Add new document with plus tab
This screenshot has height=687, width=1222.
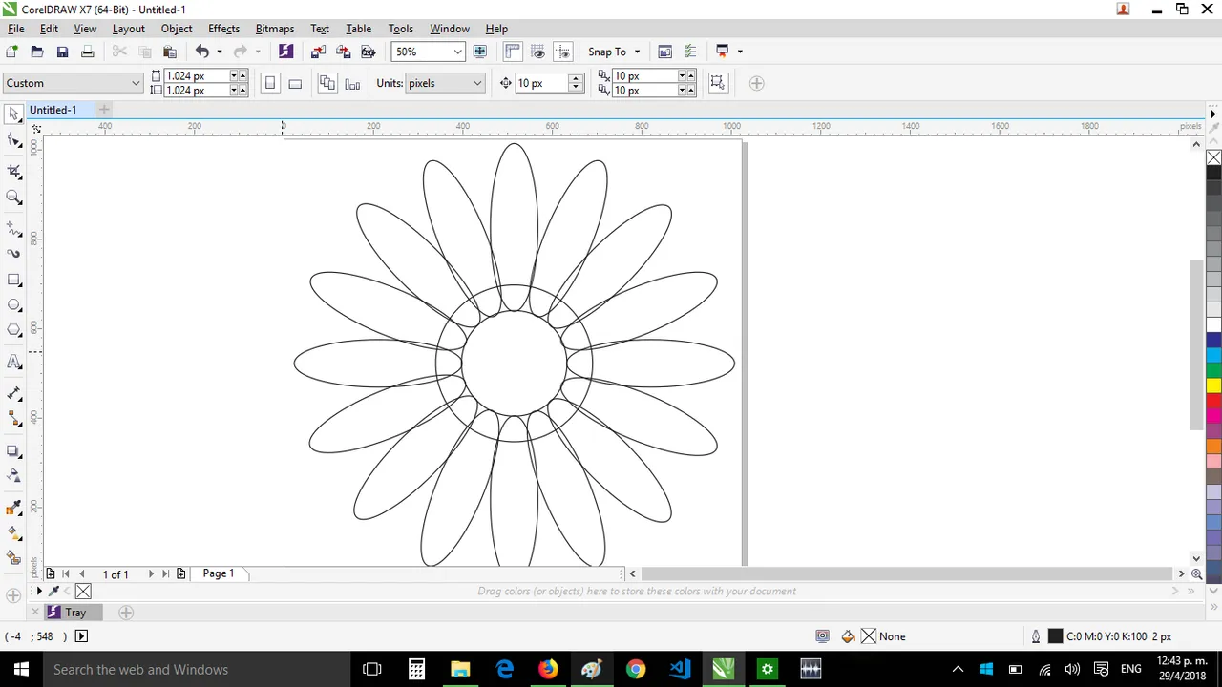point(104,110)
